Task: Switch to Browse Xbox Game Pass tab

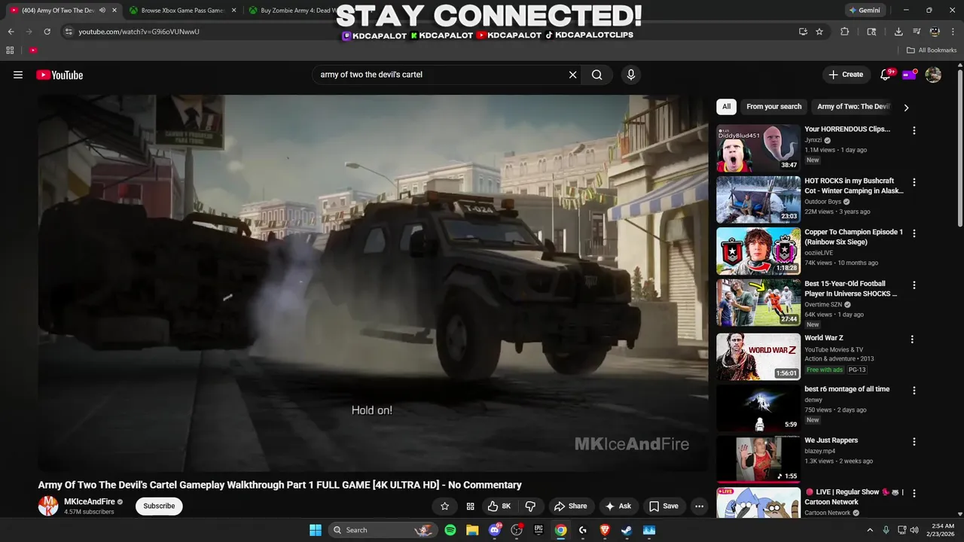Action: tap(181, 11)
